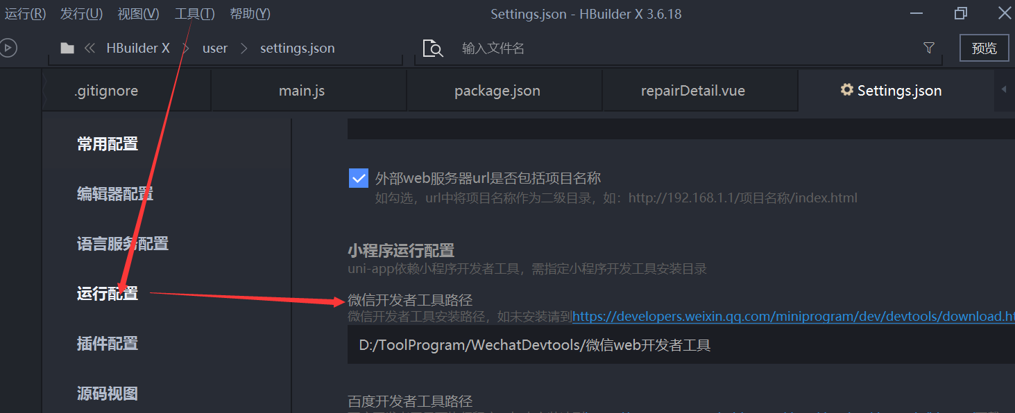Open the developers.weixin.qq.com download link
1015x413 pixels.
793,317
